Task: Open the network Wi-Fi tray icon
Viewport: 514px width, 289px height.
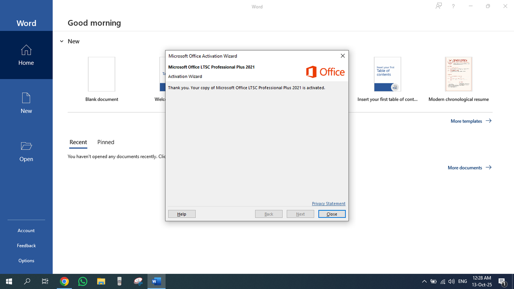Action: click(x=443, y=281)
